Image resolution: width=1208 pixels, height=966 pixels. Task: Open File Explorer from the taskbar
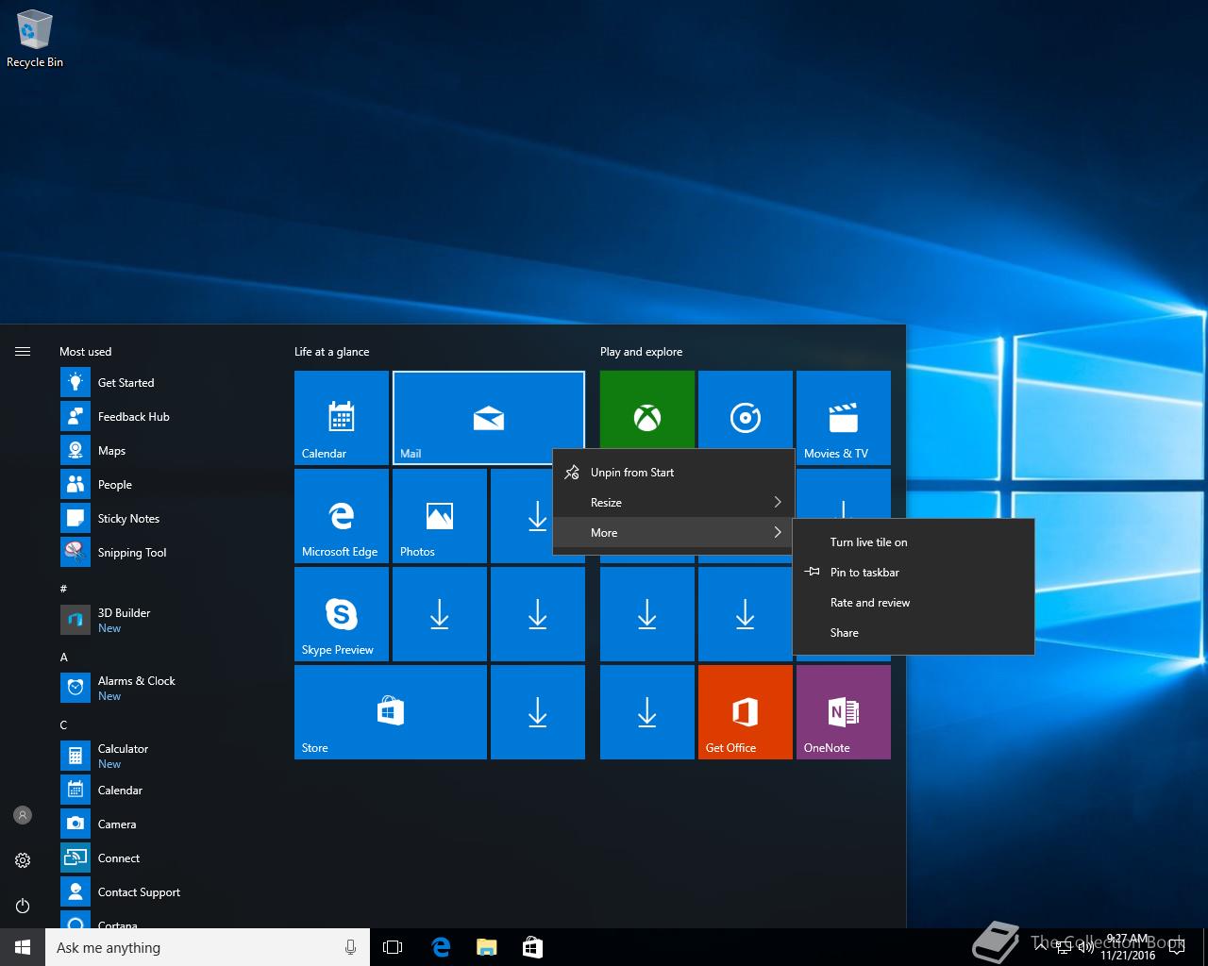pyautogui.click(x=486, y=948)
